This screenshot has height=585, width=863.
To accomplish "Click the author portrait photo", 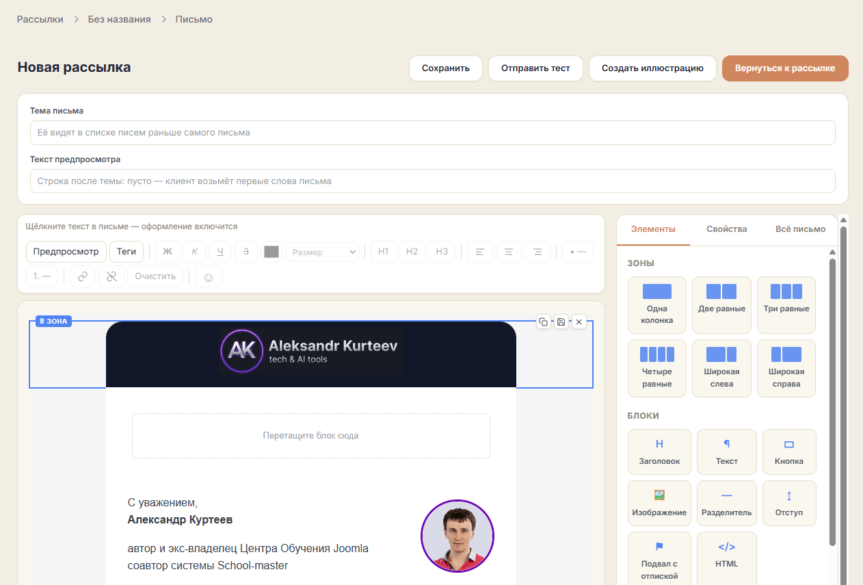I will click(x=457, y=536).
